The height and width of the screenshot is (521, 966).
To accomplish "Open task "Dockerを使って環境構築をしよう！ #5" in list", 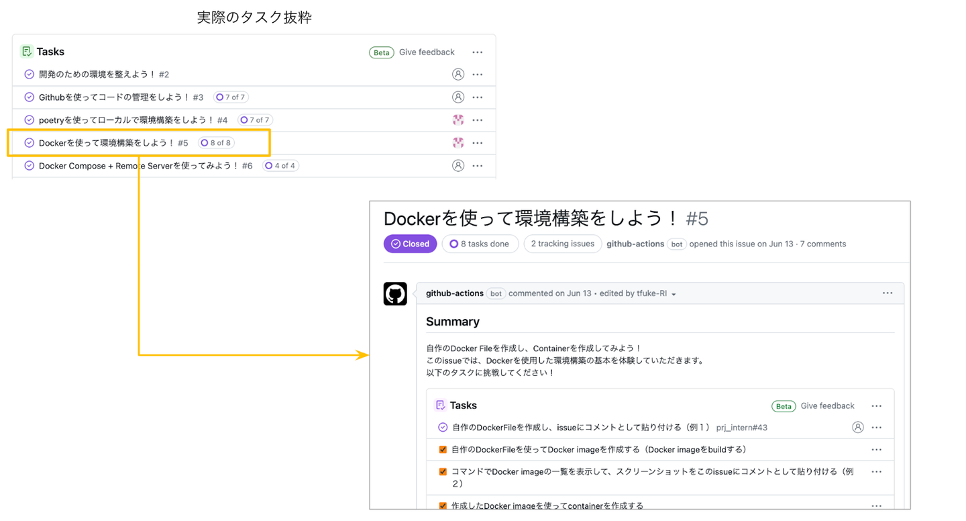I will (113, 143).
